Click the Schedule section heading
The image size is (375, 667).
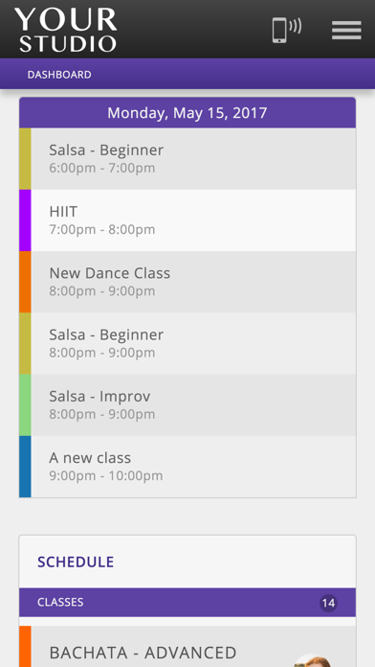(76, 562)
